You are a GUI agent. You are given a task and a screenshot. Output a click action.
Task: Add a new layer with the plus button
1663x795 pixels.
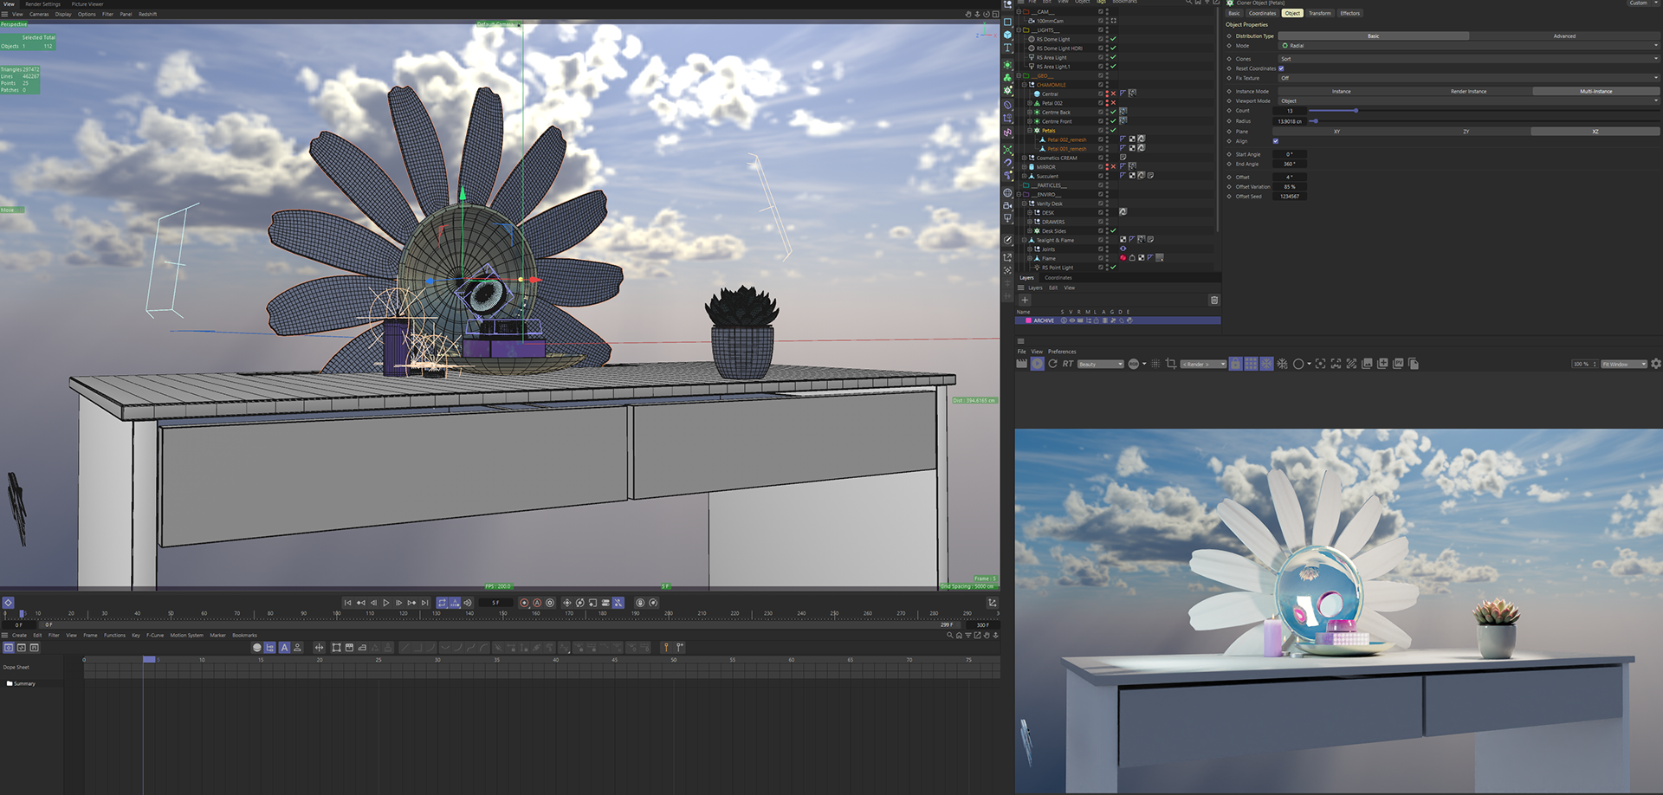tap(1025, 300)
